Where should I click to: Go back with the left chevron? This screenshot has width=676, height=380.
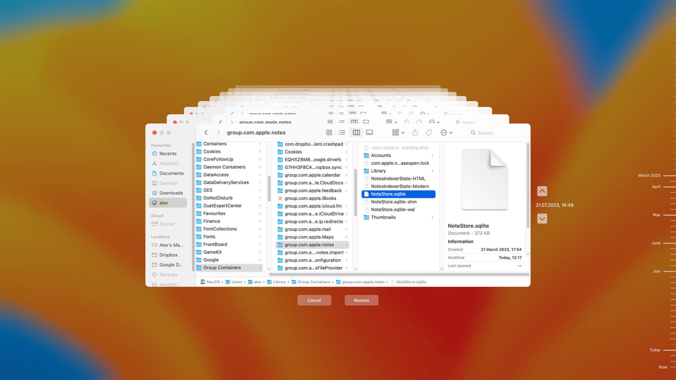coord(206,133)
